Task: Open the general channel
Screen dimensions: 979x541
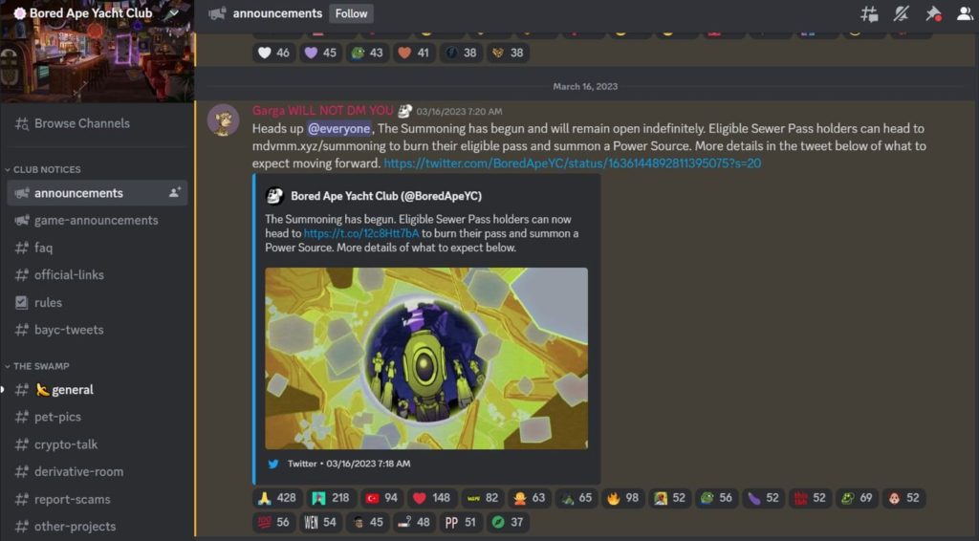Action: [97, 389]
